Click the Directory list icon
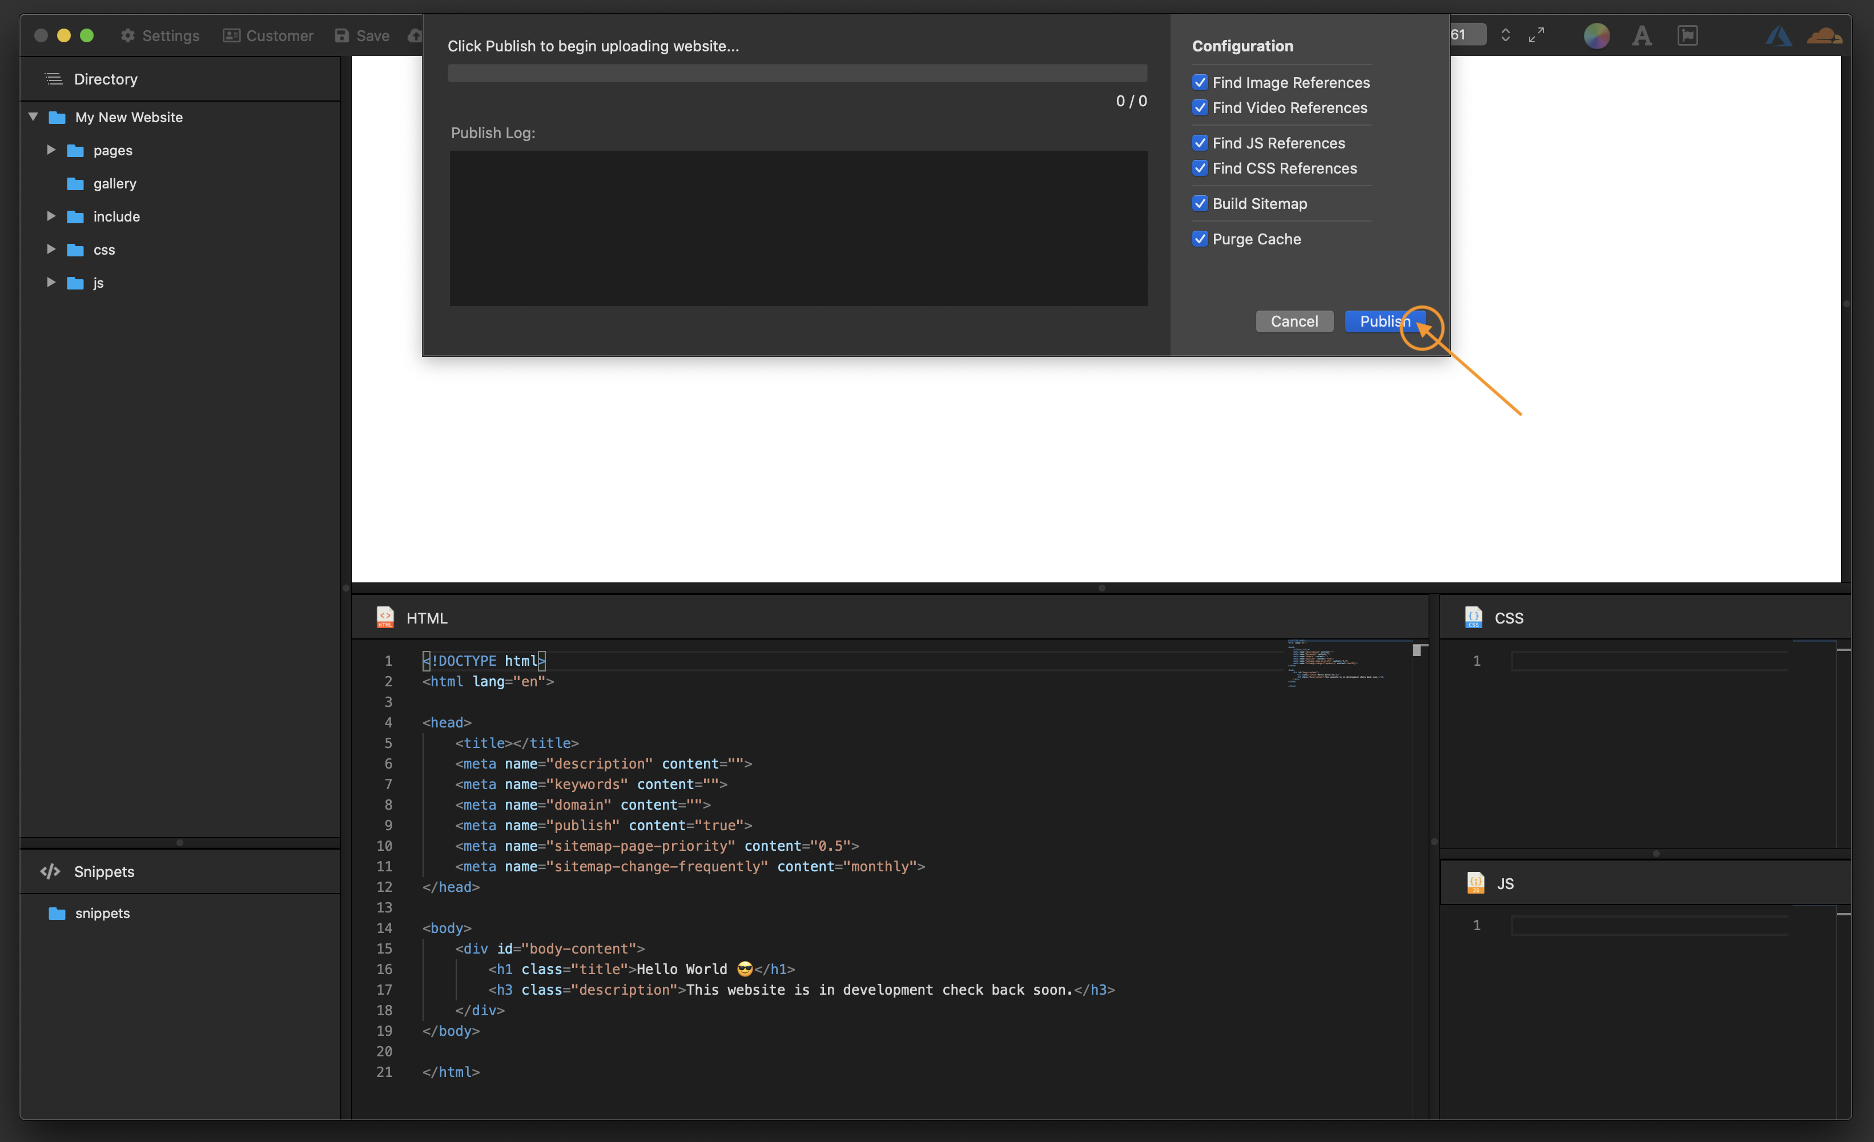This screenshot has height=1142, width=1874. (x=53, y=78)
